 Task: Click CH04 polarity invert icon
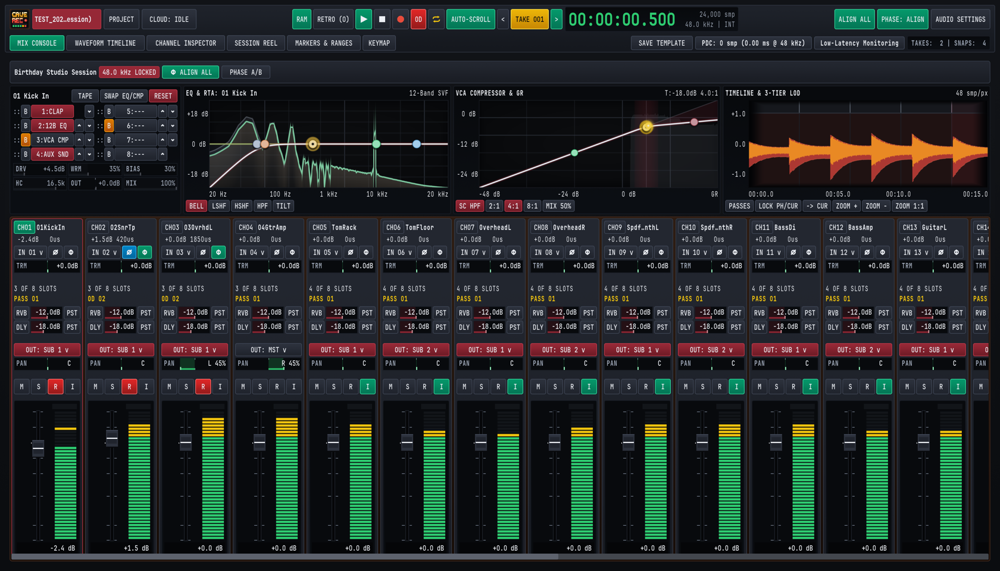coord(277,252)
